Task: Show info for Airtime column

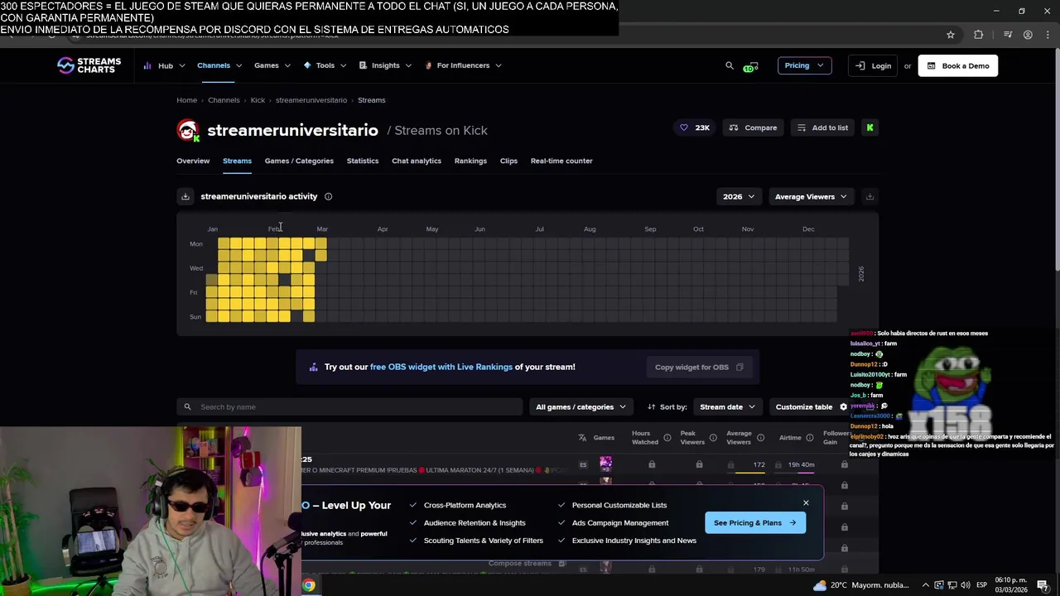Action: [810, 437]
